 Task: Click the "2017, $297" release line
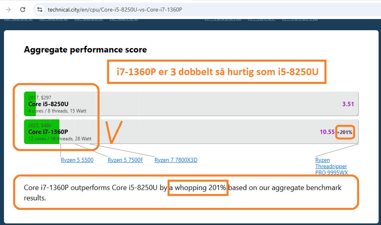click(x=40, y=97)
